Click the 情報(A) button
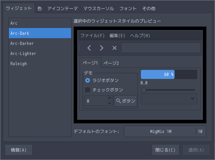The width and height of the screenshot is (215, 160). point(19,150)
